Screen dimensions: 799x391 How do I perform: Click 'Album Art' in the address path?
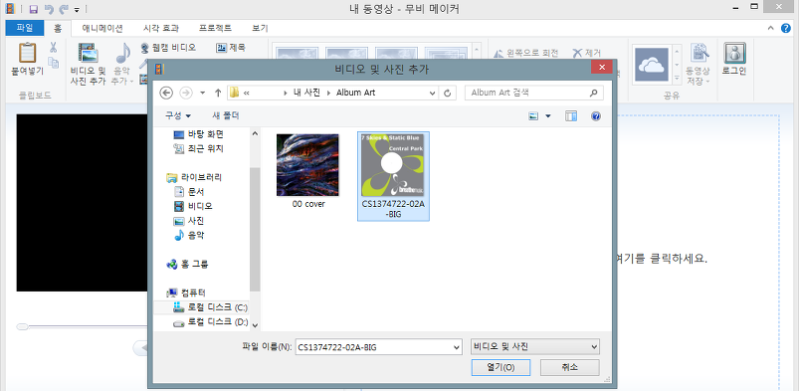355,93
